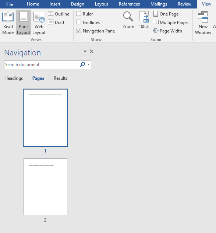Close the Navigation pane
The image size is (216, 233).
[92, 51]
